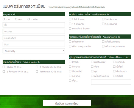Image resolution: width=134 pixels, height=108 pixels.
Task: Check the Penthouse 40-78 ตร.ม. option
Action: 37,72
